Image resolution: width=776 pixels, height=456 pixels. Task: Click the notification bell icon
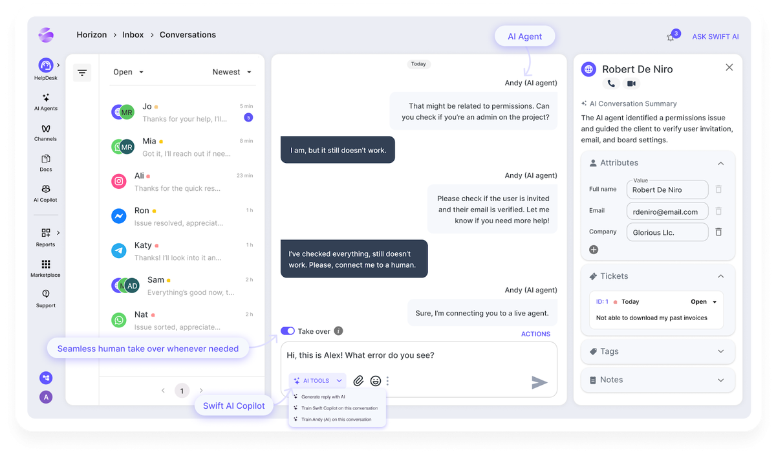pyautogui.click(x=671, y=38)
